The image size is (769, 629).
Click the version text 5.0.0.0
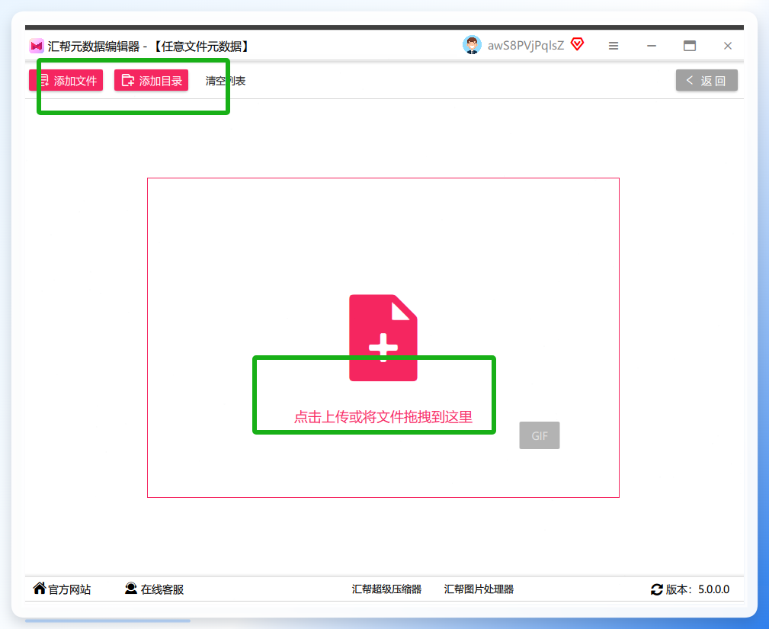[x=713, y=589]
